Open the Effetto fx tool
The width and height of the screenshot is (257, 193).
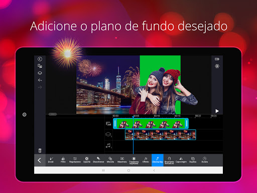pyautogui.click(x=146, y=160)
